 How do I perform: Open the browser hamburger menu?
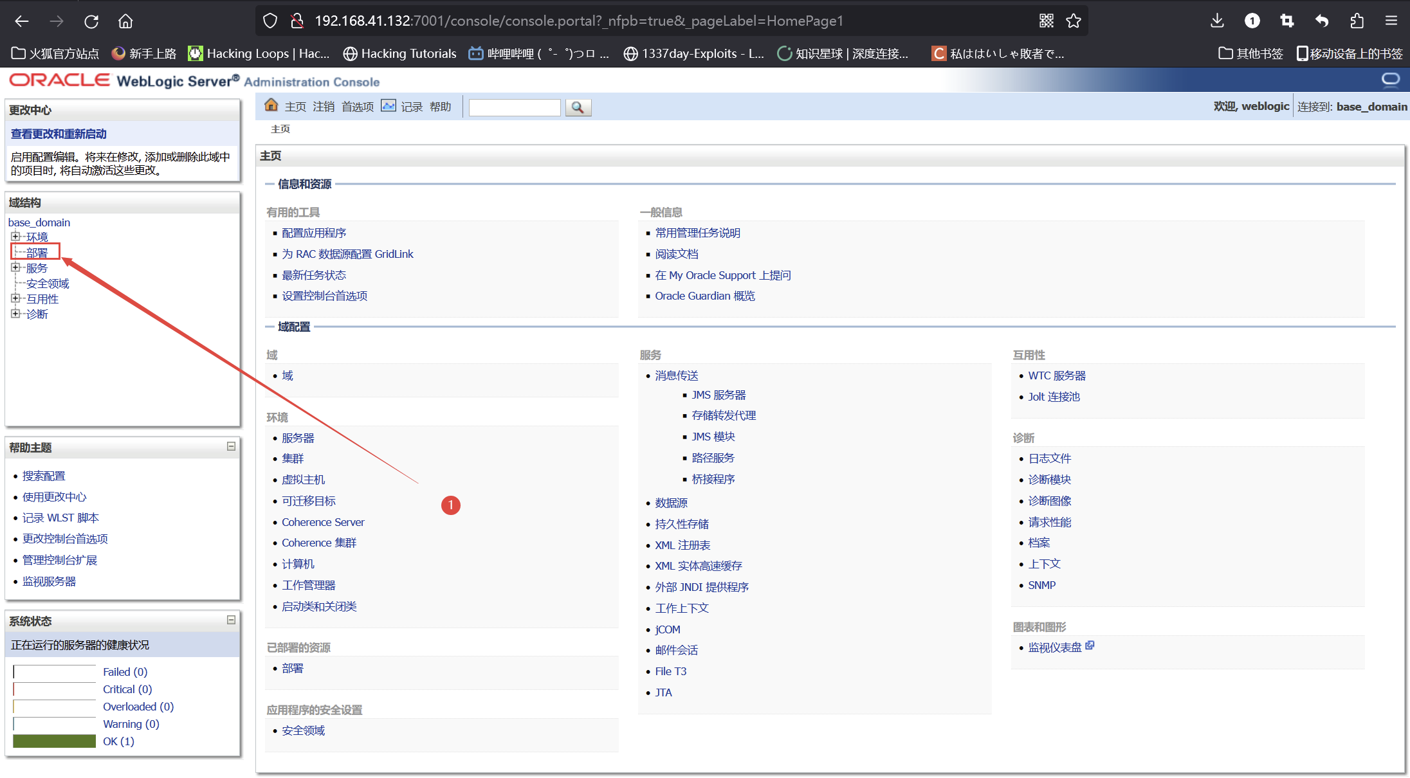1391,21
